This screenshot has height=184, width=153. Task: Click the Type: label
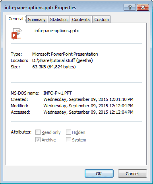[16, 54]
